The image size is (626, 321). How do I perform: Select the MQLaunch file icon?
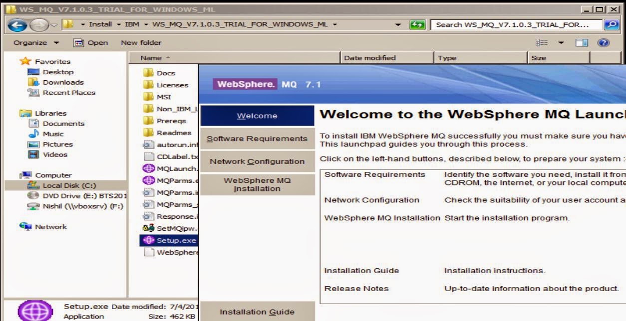click(x=148, y=168)
